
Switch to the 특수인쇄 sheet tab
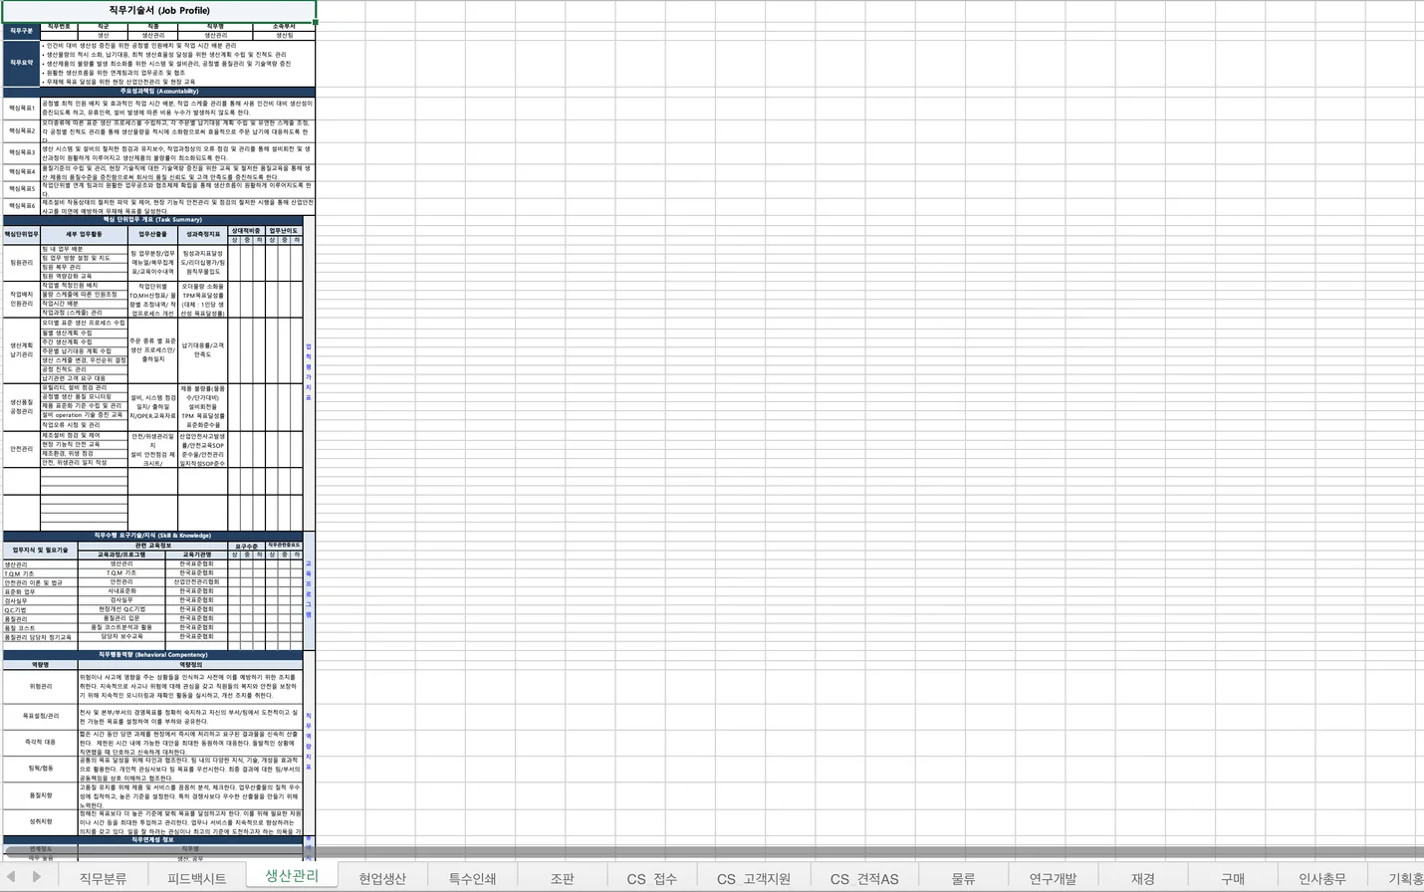pos(472,878)
